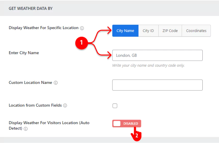Click the 'Enter City Name' label

24,53
